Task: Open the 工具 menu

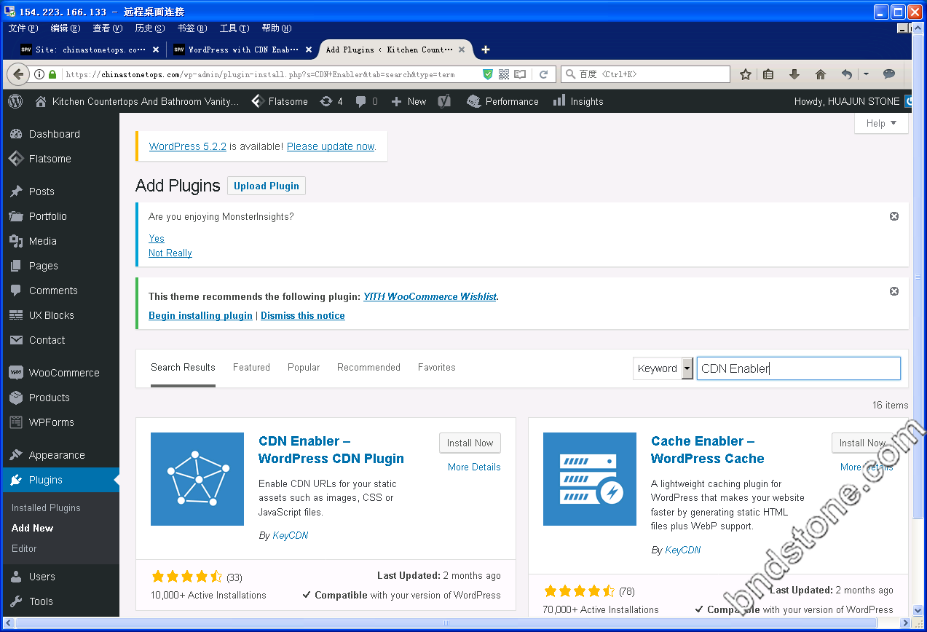Action: [x=234, y=28]
